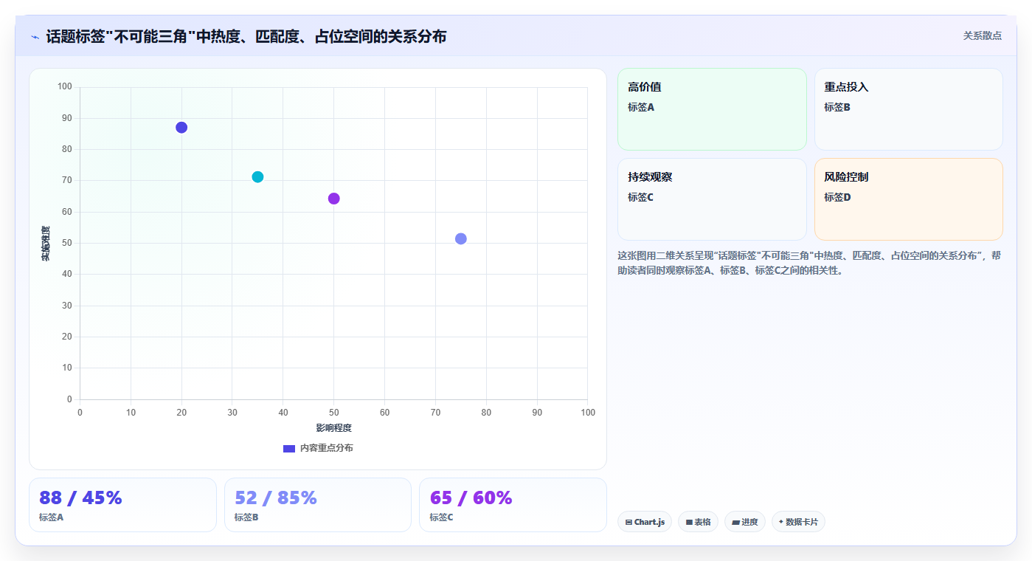The height and width of the screenshot is (561, 1032).
Task: Click the 实施难度 y-axis title
Action: pyautogui.click(x=46, y=244)
